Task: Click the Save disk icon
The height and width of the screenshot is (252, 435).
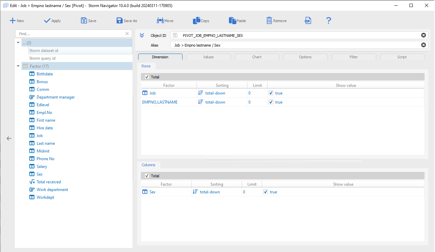Action: coord(84,21)
